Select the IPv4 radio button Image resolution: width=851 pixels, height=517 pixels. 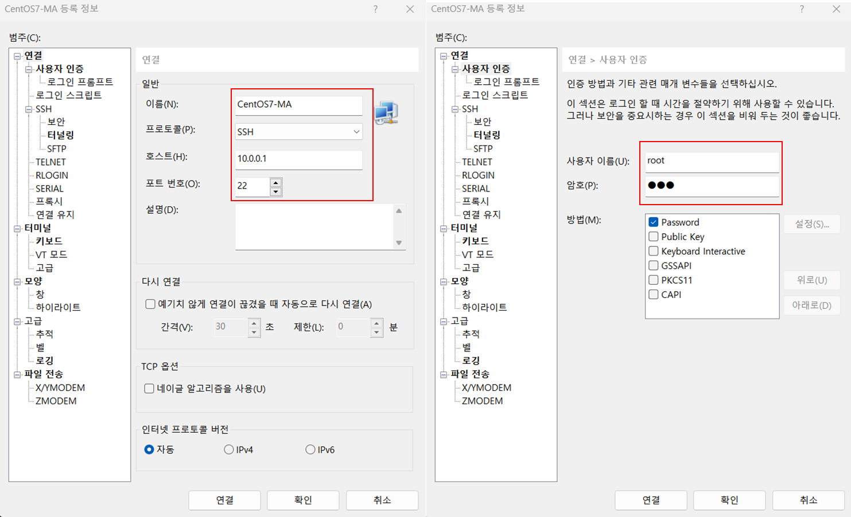(229, 449)
